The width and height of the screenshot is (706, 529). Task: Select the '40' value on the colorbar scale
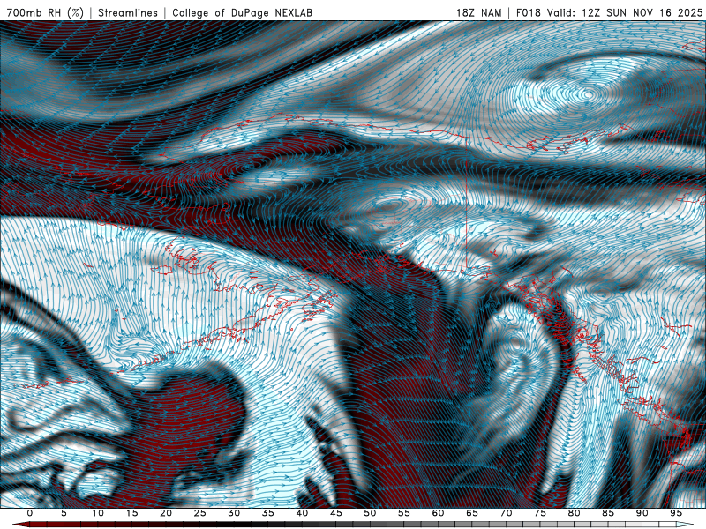(302, 513)
